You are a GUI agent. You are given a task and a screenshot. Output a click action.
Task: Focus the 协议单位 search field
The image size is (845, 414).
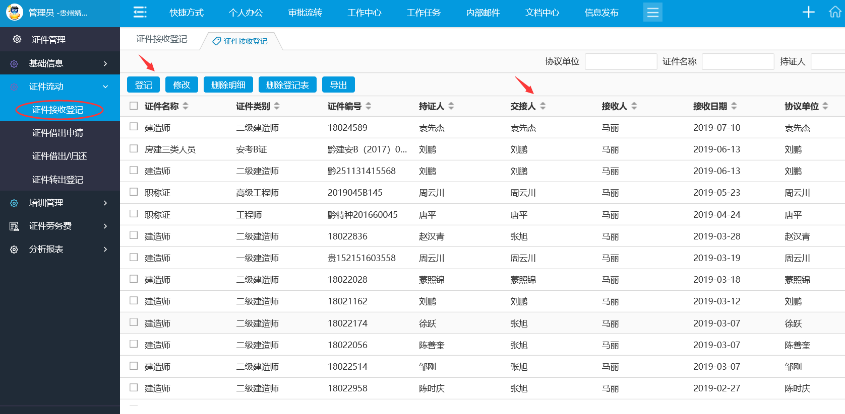[621, 61]
